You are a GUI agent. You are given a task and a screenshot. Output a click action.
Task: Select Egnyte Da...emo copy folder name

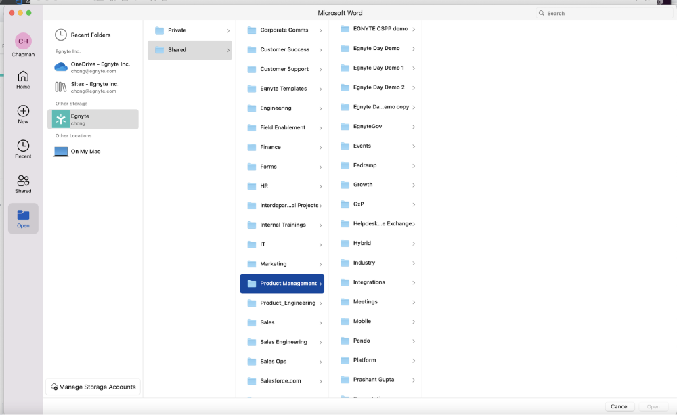(381, 107)
